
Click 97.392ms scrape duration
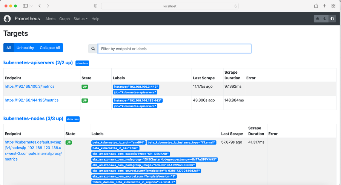click(x=233, y=86)
